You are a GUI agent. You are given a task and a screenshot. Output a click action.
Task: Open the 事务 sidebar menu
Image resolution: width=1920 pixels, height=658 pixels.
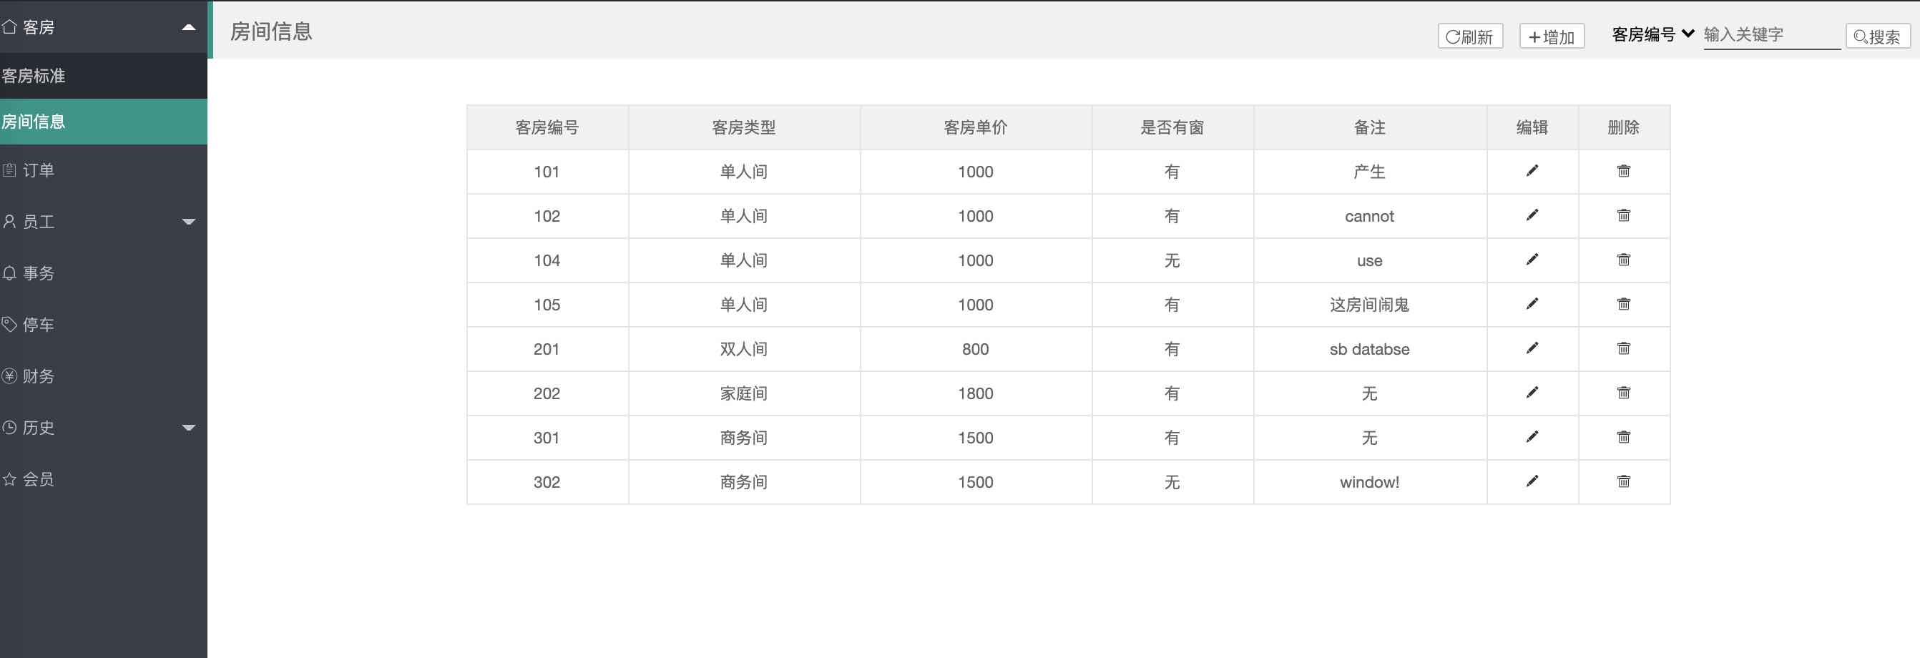click(x=104, y=272)
